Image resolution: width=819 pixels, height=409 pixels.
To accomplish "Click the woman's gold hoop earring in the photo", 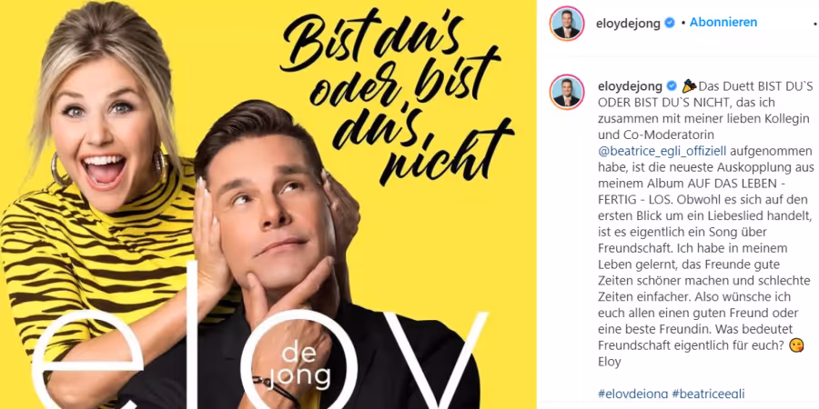I will pos(59,168).
